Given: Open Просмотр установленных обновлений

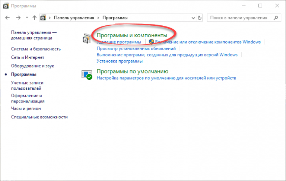Looking at the screenshot, I should click(x=136, y=48).
